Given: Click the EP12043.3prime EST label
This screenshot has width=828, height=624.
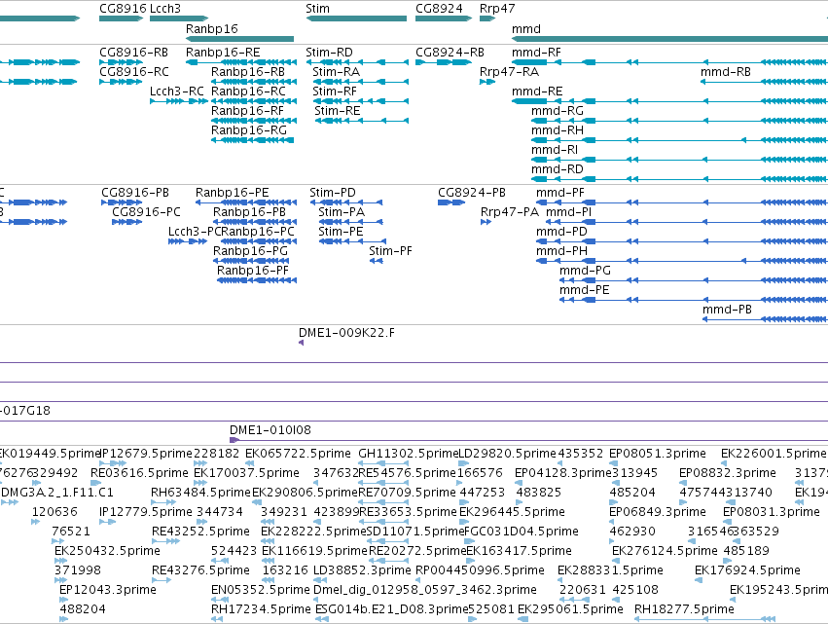Looking at the screenshot, I should coord(108,590).
